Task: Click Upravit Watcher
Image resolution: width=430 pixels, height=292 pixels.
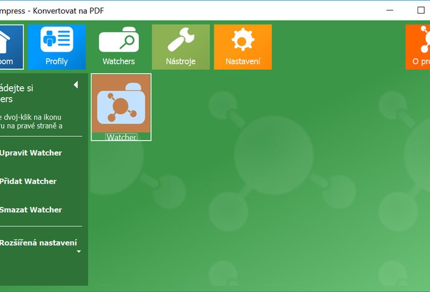Action: pos(31,153)
